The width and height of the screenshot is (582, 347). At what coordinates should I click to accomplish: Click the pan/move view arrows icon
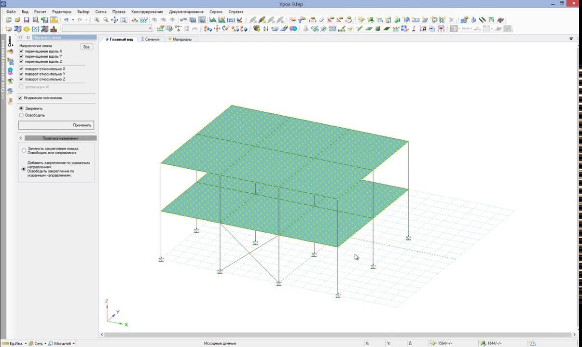pos(115,20)
